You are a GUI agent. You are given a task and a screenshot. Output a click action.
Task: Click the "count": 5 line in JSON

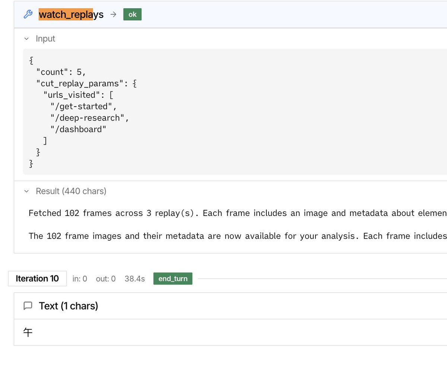pos(61,72)
